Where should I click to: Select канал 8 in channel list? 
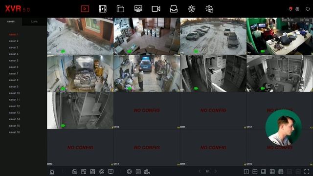14,80
